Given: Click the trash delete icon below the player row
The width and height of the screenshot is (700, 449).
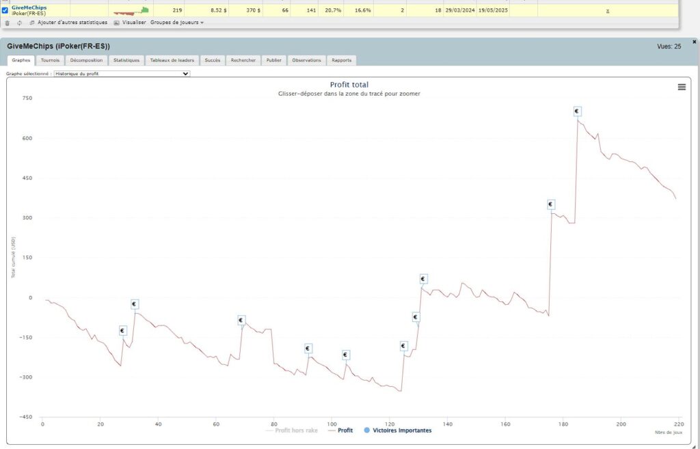Looking at the screenshot, I should 8,23.
